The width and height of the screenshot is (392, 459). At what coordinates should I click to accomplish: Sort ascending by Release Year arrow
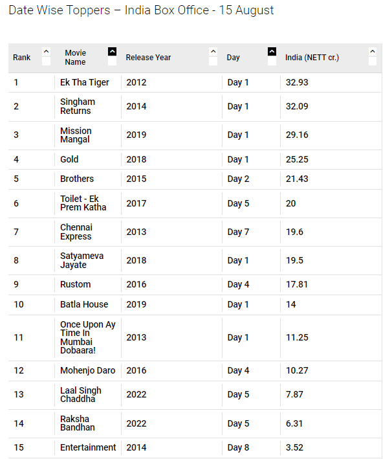pos(213,52)
